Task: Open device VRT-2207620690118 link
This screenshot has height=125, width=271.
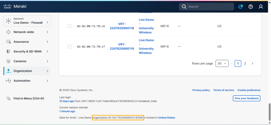Action: tap(122, 26)
